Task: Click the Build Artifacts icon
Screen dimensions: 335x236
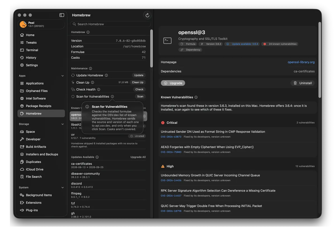Action: (x=22, y=147)
